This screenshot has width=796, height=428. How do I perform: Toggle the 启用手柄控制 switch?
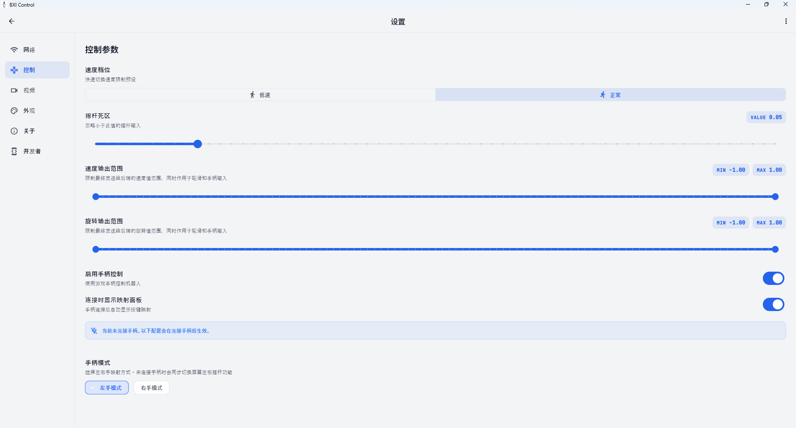coord(773,278)
